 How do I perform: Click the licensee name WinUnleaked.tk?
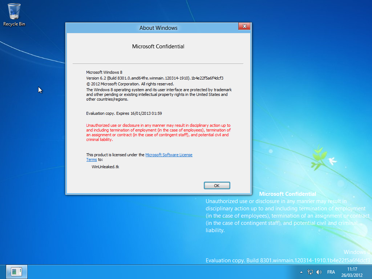(x=105, y=167)
